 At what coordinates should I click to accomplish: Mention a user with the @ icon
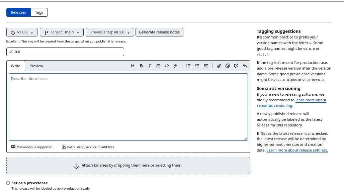click(x=228, y=66)
